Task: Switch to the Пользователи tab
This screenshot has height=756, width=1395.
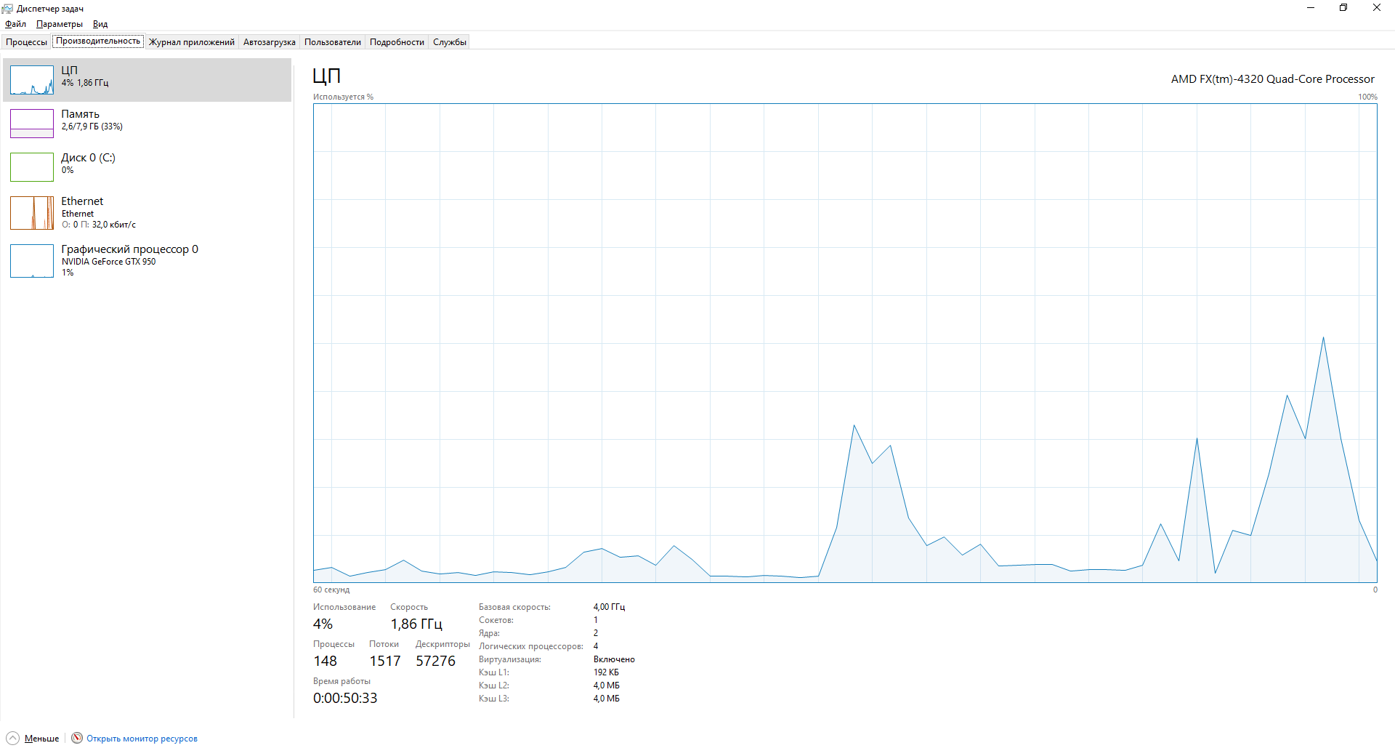Action: click(x=333, y=42)
